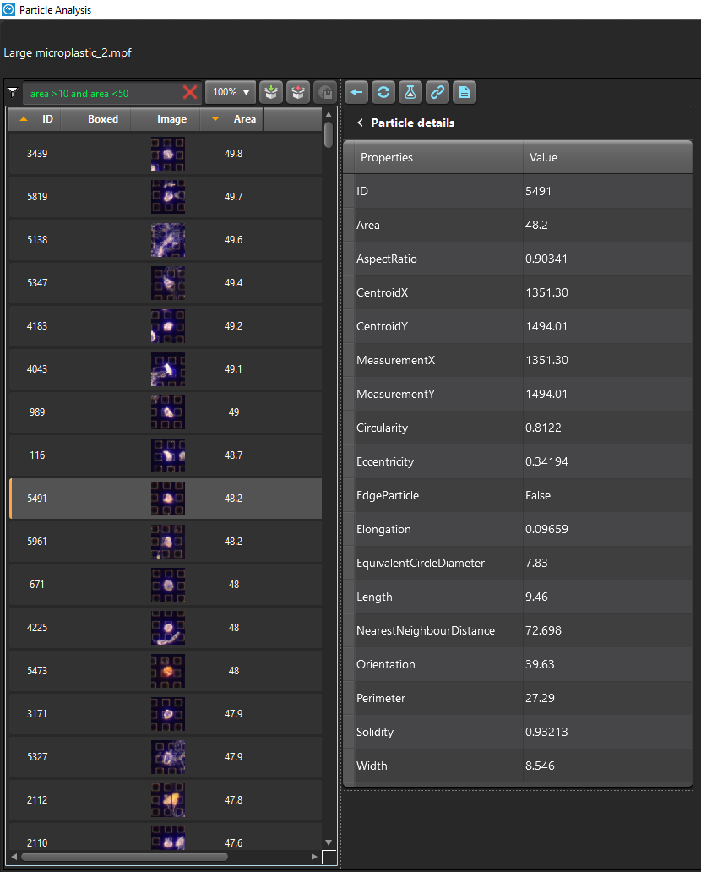Image resolution: width=701 pixels, height=872 pixels.
Task: Collapse Particle details with back chevron
Action: [x=360, y=123]
